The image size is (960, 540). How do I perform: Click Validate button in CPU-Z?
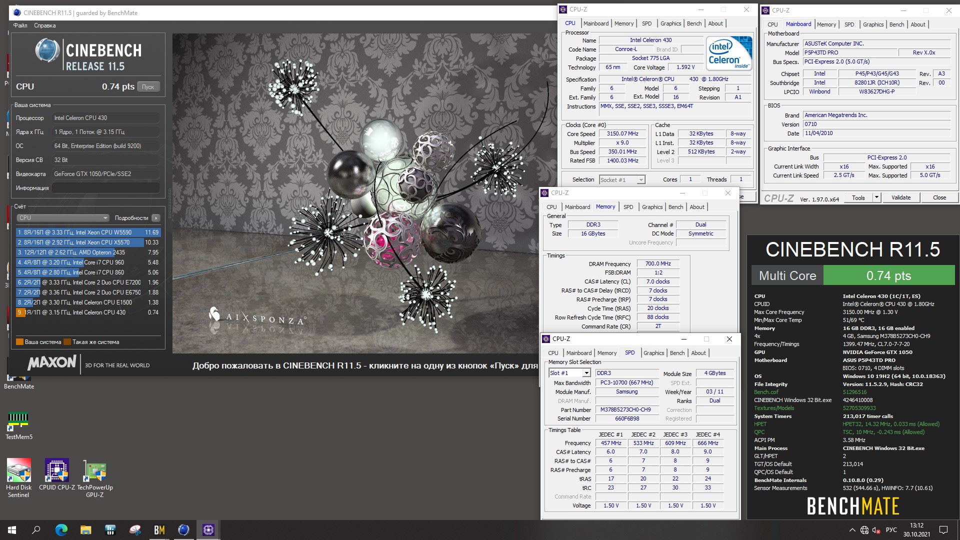[x=901, y=197]
